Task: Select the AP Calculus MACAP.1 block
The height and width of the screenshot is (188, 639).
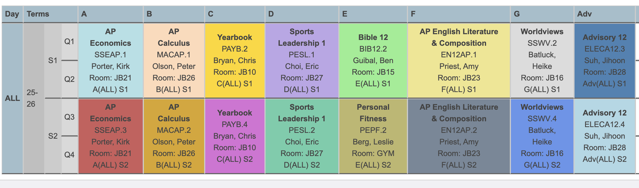Action: [x=174, y=60]
